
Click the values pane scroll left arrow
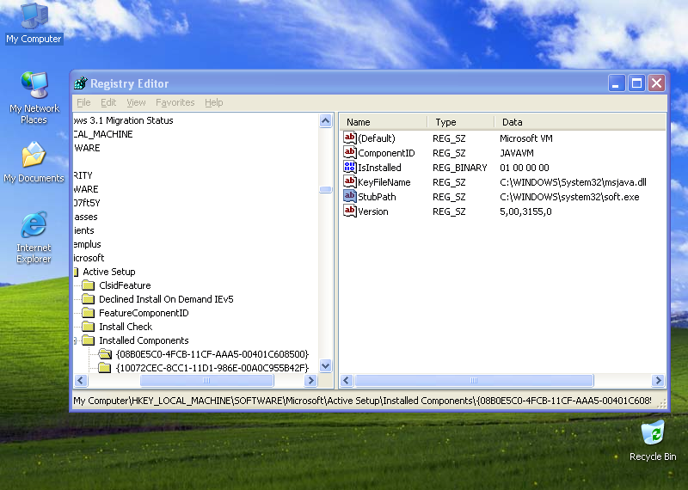[x=347, y=380]
